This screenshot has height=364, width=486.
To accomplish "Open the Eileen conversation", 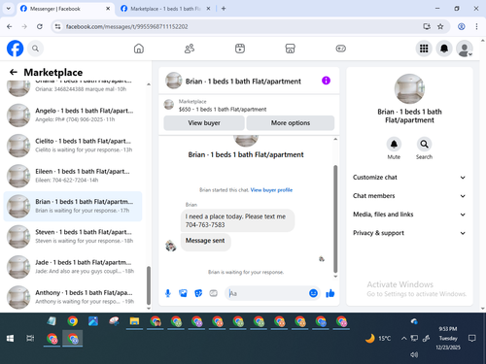I will [74, 176].
